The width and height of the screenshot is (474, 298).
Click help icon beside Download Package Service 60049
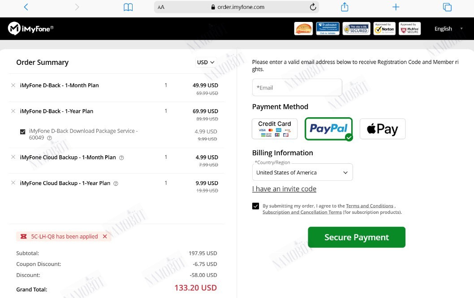pos(49,138)
